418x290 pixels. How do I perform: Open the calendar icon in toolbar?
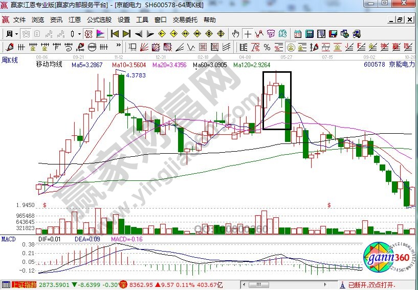(298, 34)
